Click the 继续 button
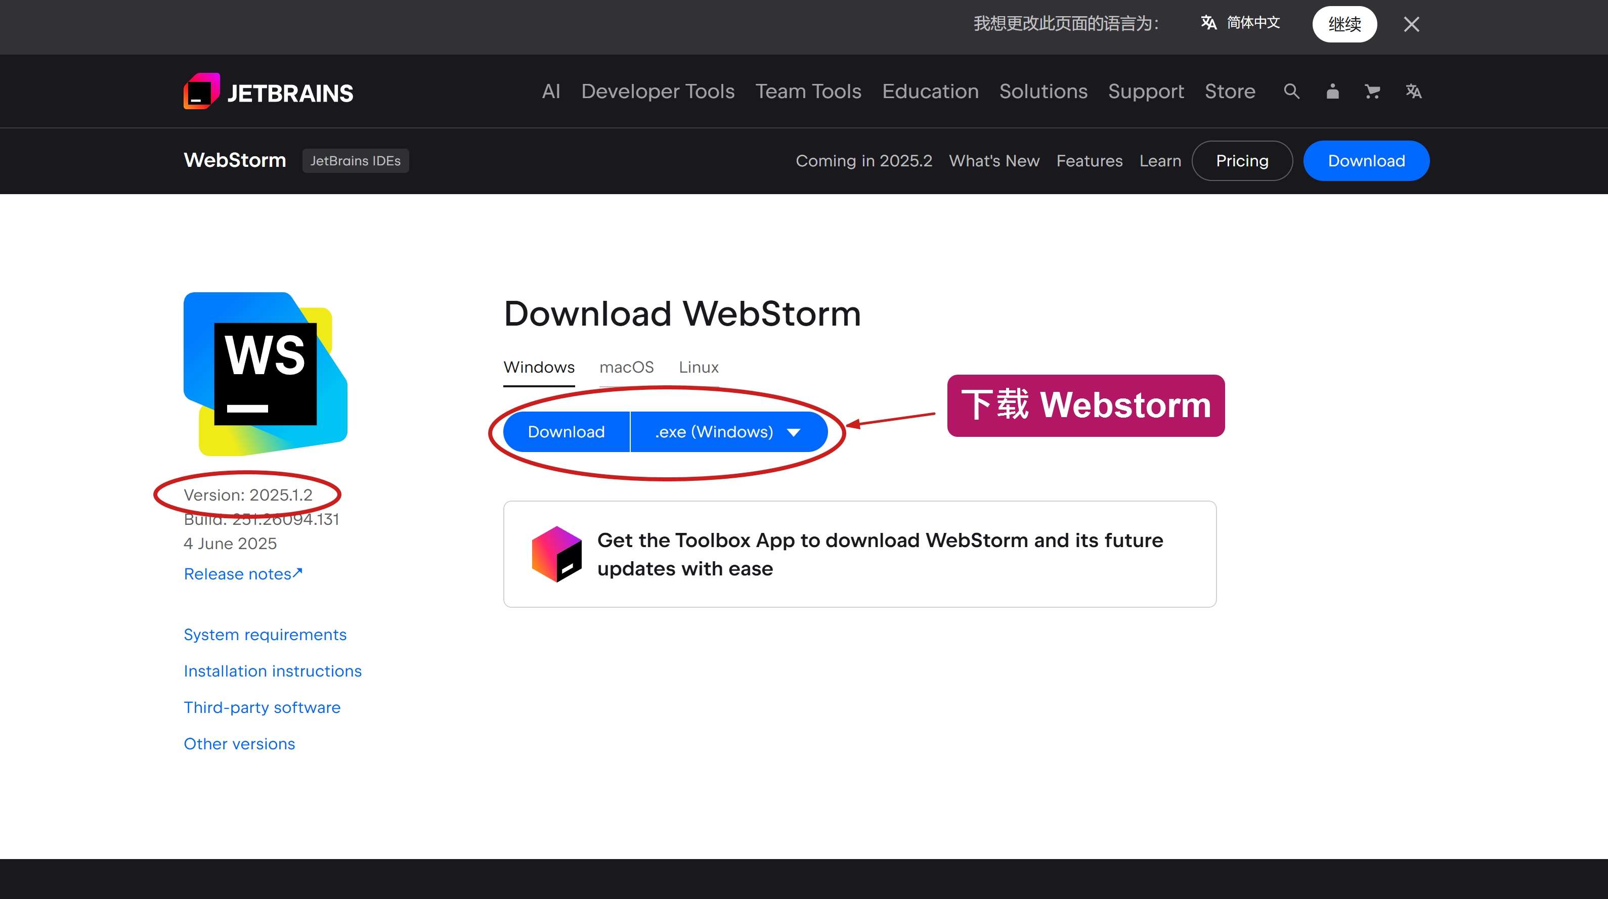 [x=1344, y=24]
